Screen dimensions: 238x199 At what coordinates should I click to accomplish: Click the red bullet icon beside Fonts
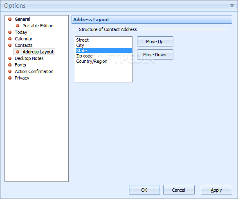coord(10,65)
